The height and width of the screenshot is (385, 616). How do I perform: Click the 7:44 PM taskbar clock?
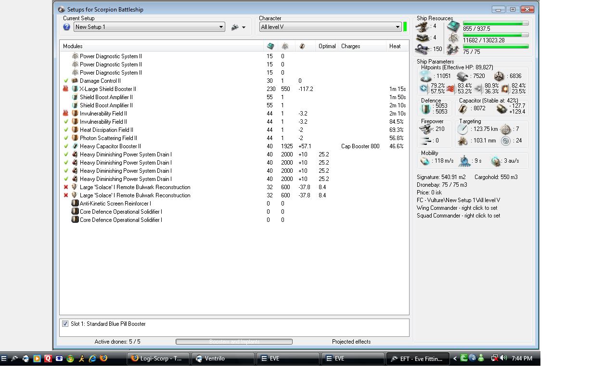(x=522, y=359)
